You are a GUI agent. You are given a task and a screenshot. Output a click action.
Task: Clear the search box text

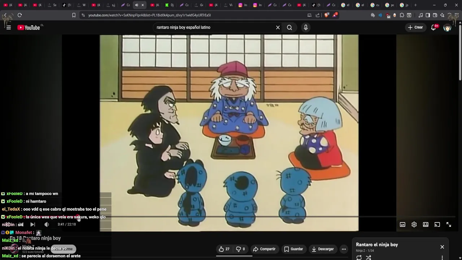click(x=278, y=27)
